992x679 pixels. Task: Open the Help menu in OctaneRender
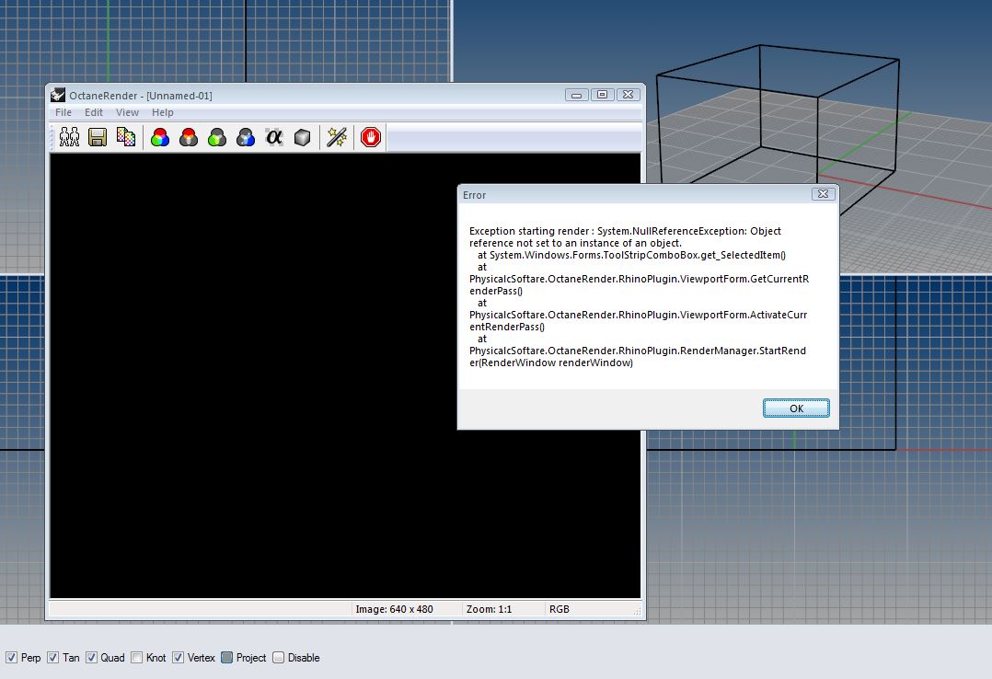click(x=163, y=112)
